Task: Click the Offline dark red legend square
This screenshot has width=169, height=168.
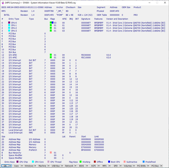Action: coord(95,162)
